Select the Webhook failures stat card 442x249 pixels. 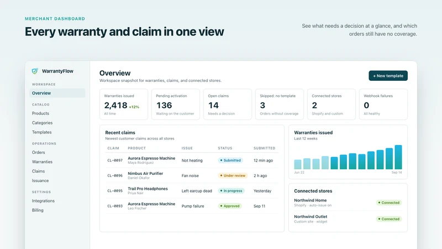click(x=383, y=105)
